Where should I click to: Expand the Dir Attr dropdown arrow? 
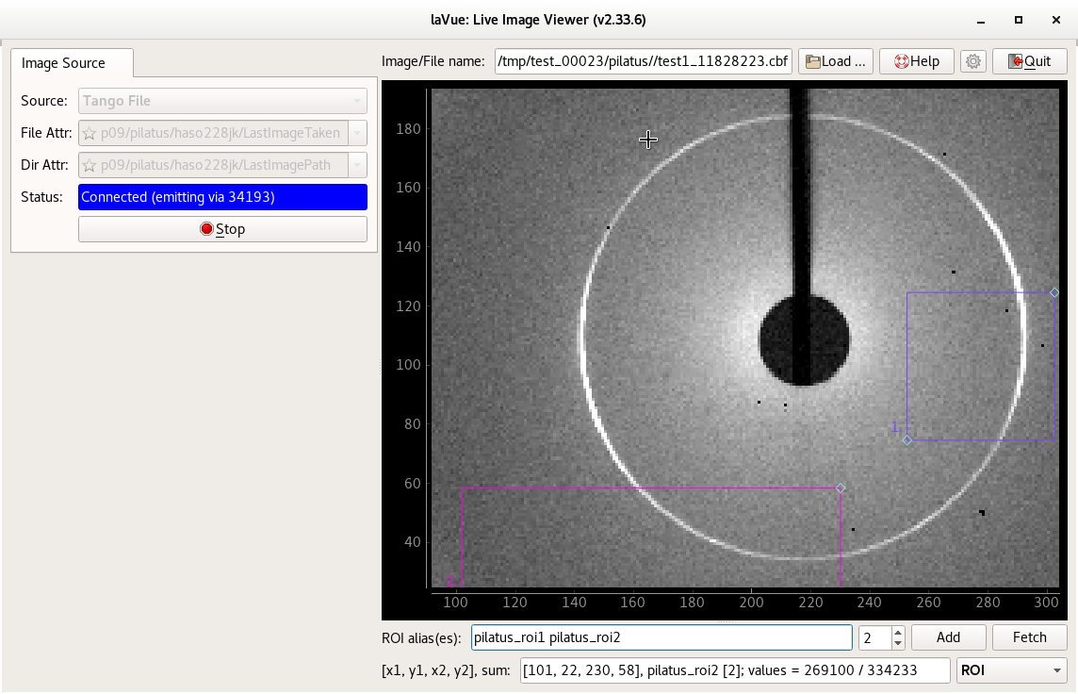pyautogui.click(x=357, y=165)
